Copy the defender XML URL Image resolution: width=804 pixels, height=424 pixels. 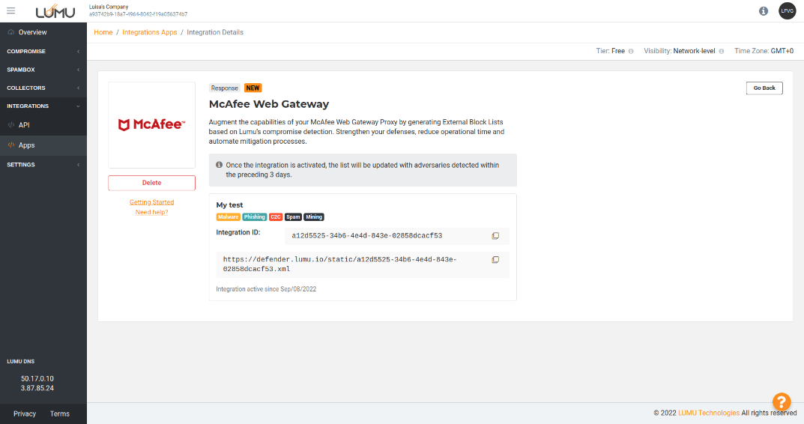[x=495, y=260]
